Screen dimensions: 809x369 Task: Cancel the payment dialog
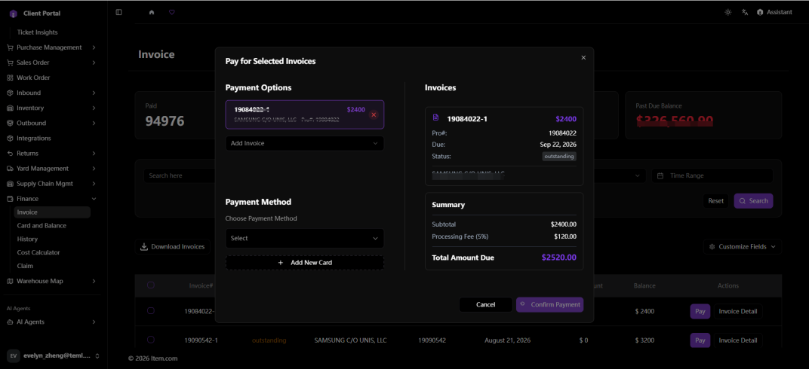click(x=485, y=305)
